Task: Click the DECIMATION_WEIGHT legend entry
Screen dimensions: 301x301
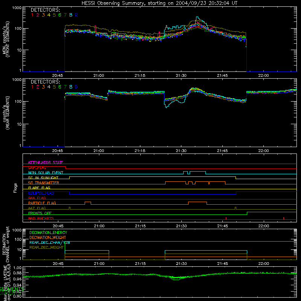Action: [x=48, y=237]
